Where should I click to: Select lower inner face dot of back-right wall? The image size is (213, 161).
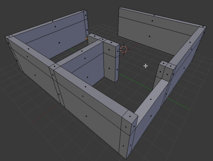[x=150, y=36]
